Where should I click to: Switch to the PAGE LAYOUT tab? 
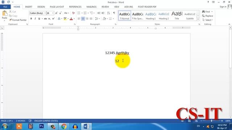coord(57,7)
